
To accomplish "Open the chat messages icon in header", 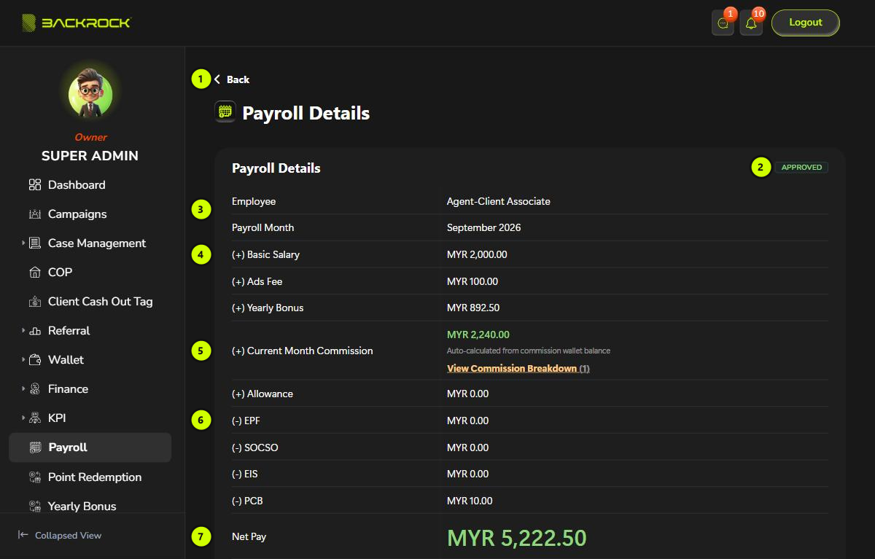I will coord(723,23).
